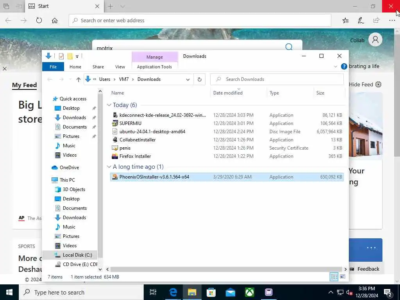The height and width of the screenshot is (300, 400).
Task: Click Hide Feed link in Edge
Action: point(361,84)
